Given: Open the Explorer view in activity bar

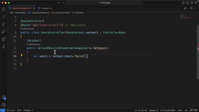Looking at the screenshot, I should pyautogui.click(x=4, y=9).
